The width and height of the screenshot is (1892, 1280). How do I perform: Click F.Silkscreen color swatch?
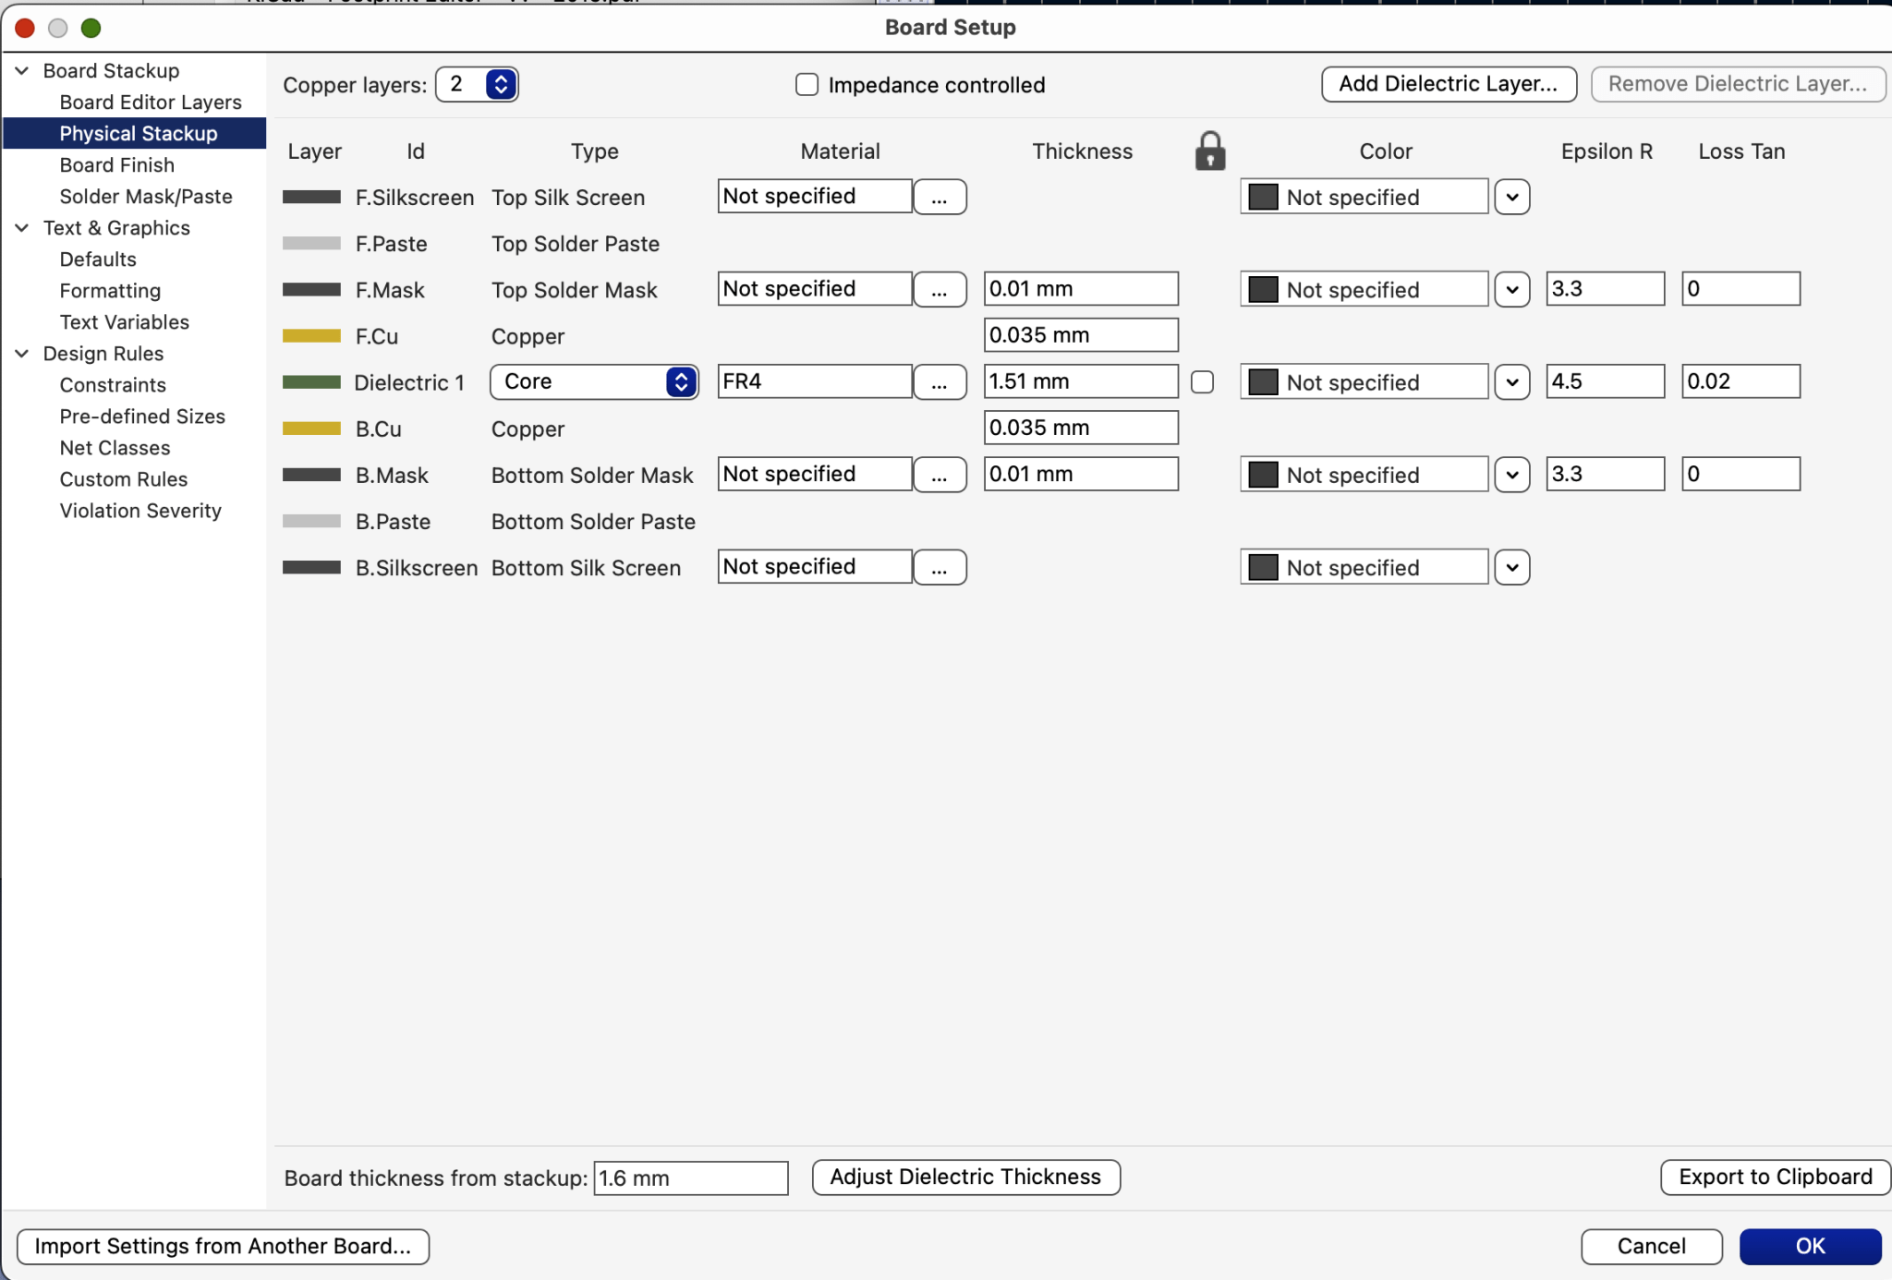[x=1263, y=197]
